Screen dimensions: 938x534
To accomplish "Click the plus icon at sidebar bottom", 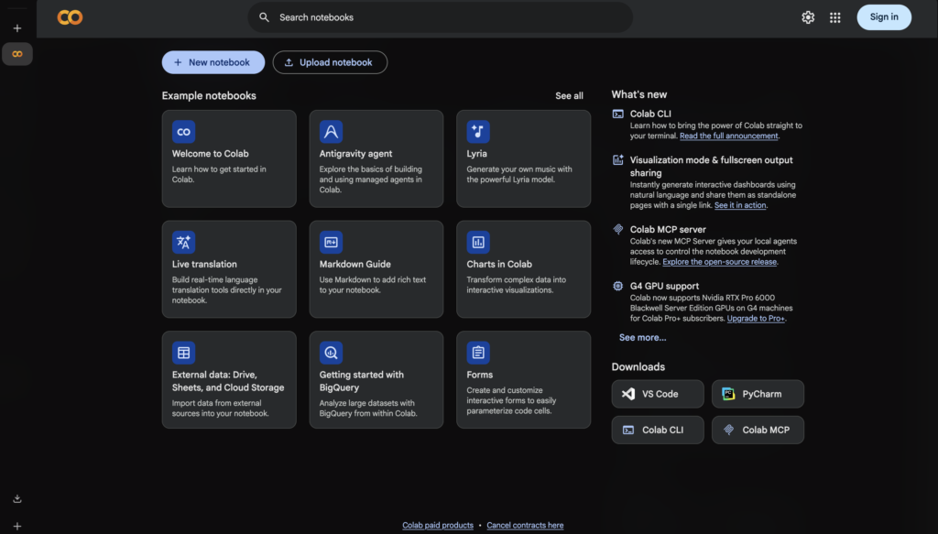I will pyautogui.click(x=17, y=527).
